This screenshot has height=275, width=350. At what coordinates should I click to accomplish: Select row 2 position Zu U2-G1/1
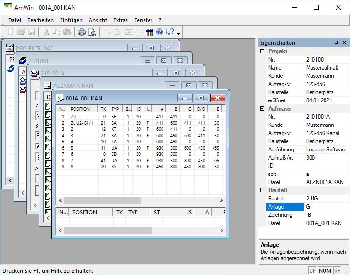82,123
